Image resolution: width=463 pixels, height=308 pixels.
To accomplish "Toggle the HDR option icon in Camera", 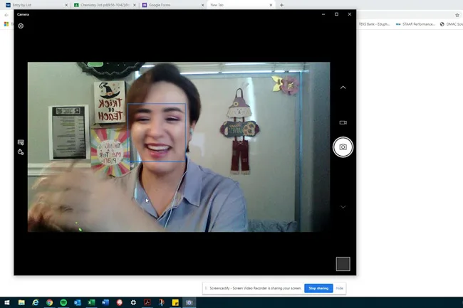I will (x=21, y=142).
